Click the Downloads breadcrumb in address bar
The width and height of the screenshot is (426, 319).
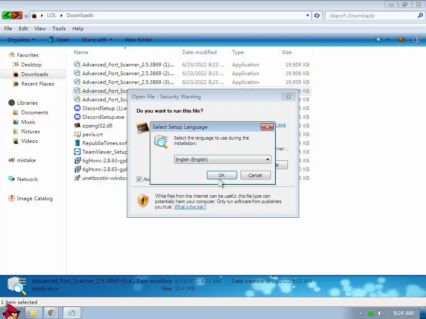(80, 15)
